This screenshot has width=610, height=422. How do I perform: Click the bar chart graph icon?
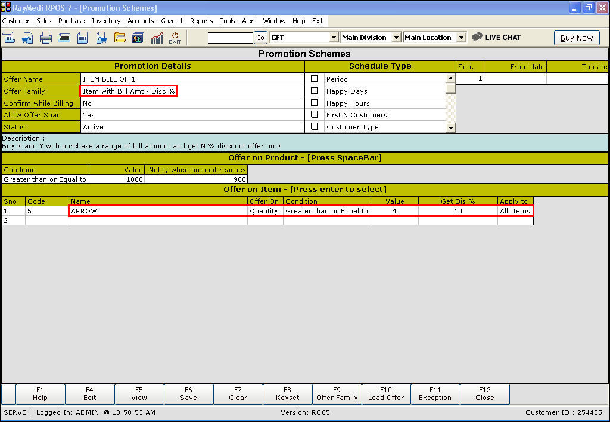tap(157, 38)
